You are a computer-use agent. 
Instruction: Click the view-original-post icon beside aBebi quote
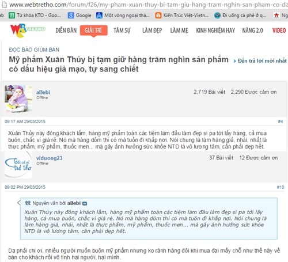pos(85,203)
